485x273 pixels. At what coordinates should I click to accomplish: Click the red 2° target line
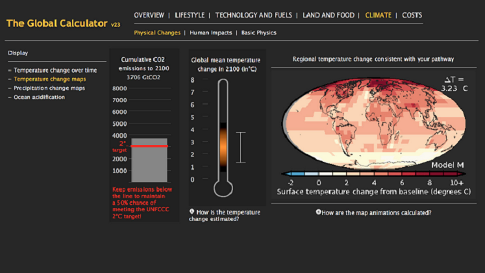(x=149, y=146)
